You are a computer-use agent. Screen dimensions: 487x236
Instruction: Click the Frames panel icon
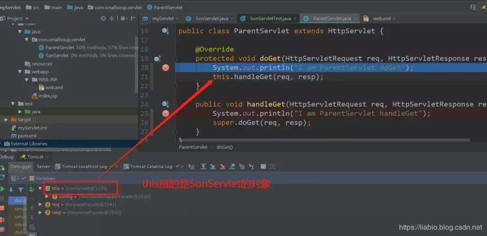[14, 178]
